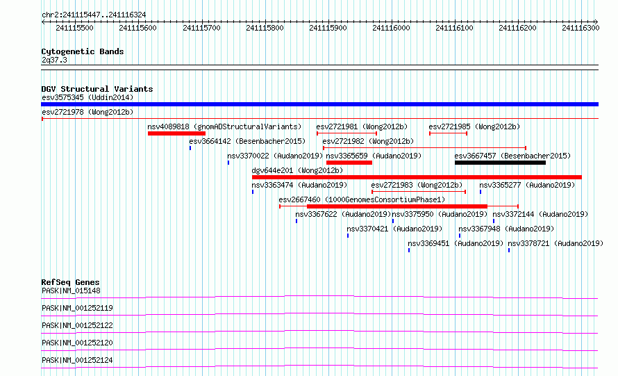Click the PASK|NM_001252122 transcript
The height and width of the screenshot is (376, 618).
click(x=77, y=325)
